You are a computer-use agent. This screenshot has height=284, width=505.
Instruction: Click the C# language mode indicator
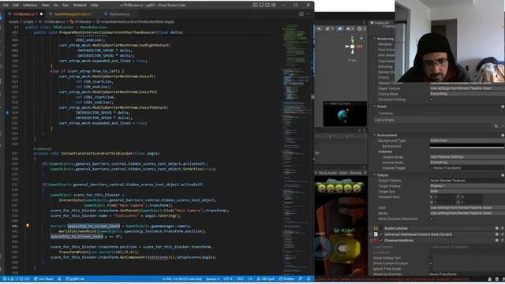tap(250, 278)
